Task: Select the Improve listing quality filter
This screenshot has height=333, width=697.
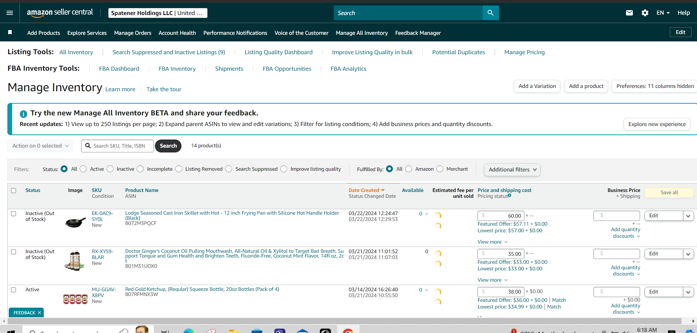Action: [x=284, y=169]
